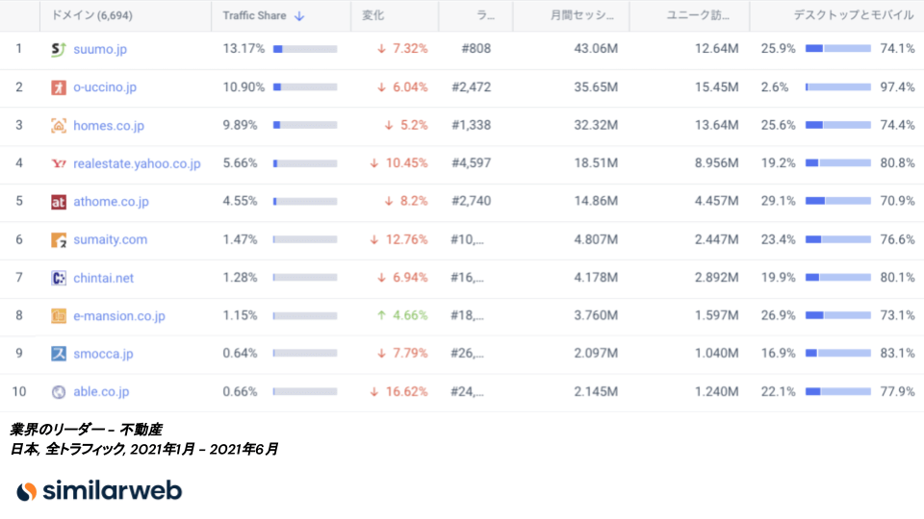Click o-uccino.jp desktop/mobile split bar
Image resolution: width=924 pixels, height=519 pixels.
pos(837,87)
